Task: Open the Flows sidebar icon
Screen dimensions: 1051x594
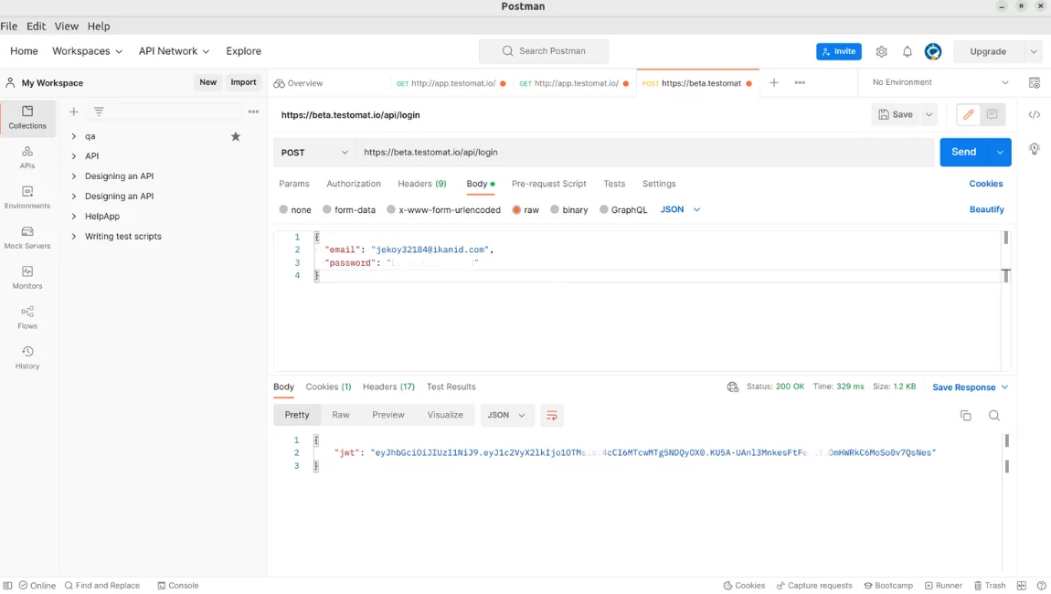Action: point(27,317)
